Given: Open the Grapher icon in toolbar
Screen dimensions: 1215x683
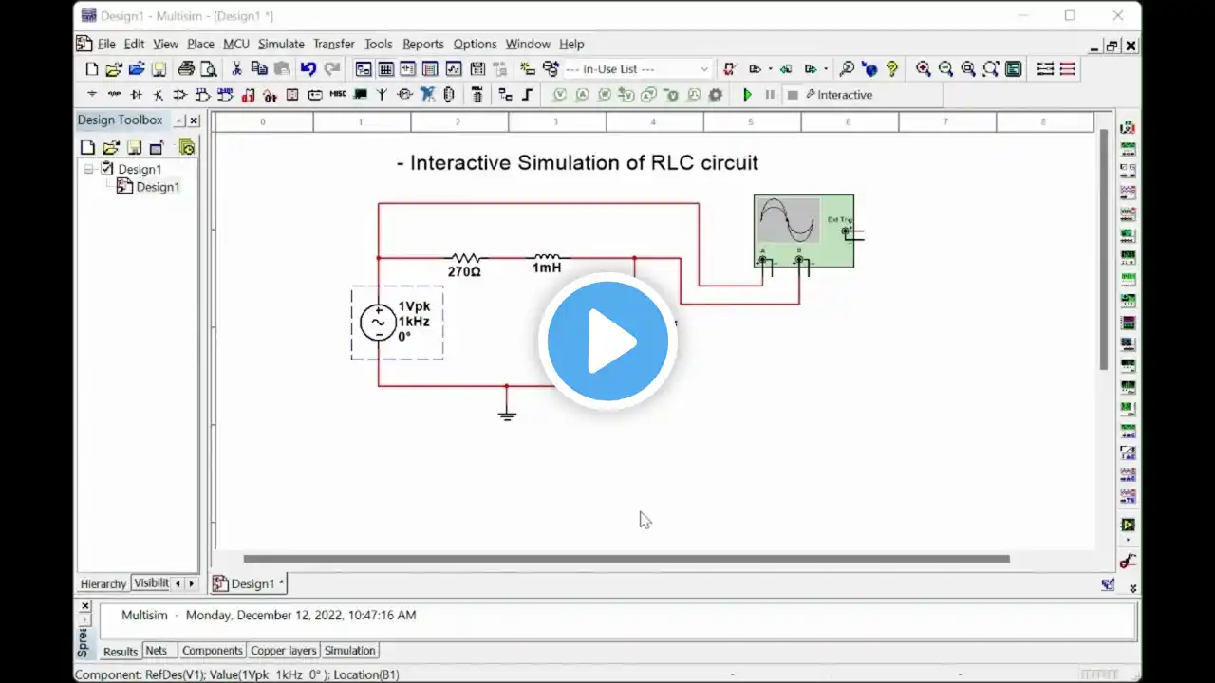Looking at the screenshot, I should [x=454, y=69].
